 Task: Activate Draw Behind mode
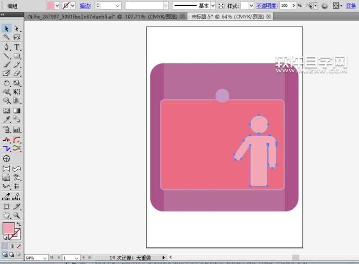click(x=11, y=255)
